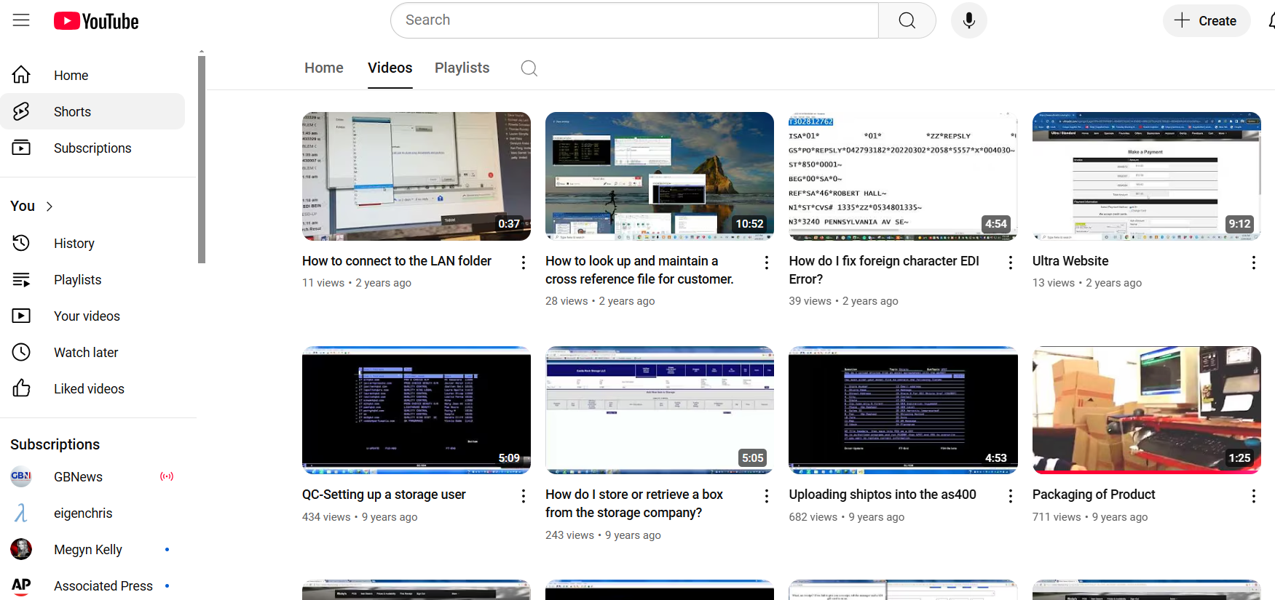The height and width of the screenshot is (600, 1275).
Task: Switch to the Playlists tab
Action: click(x=462, y=68)
